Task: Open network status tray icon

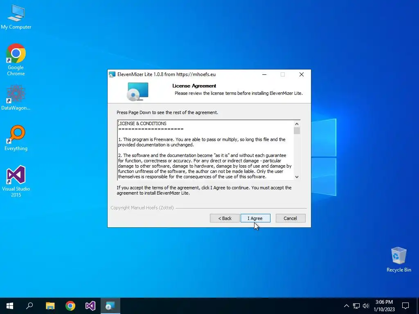Action: click(x=356, y=306)
